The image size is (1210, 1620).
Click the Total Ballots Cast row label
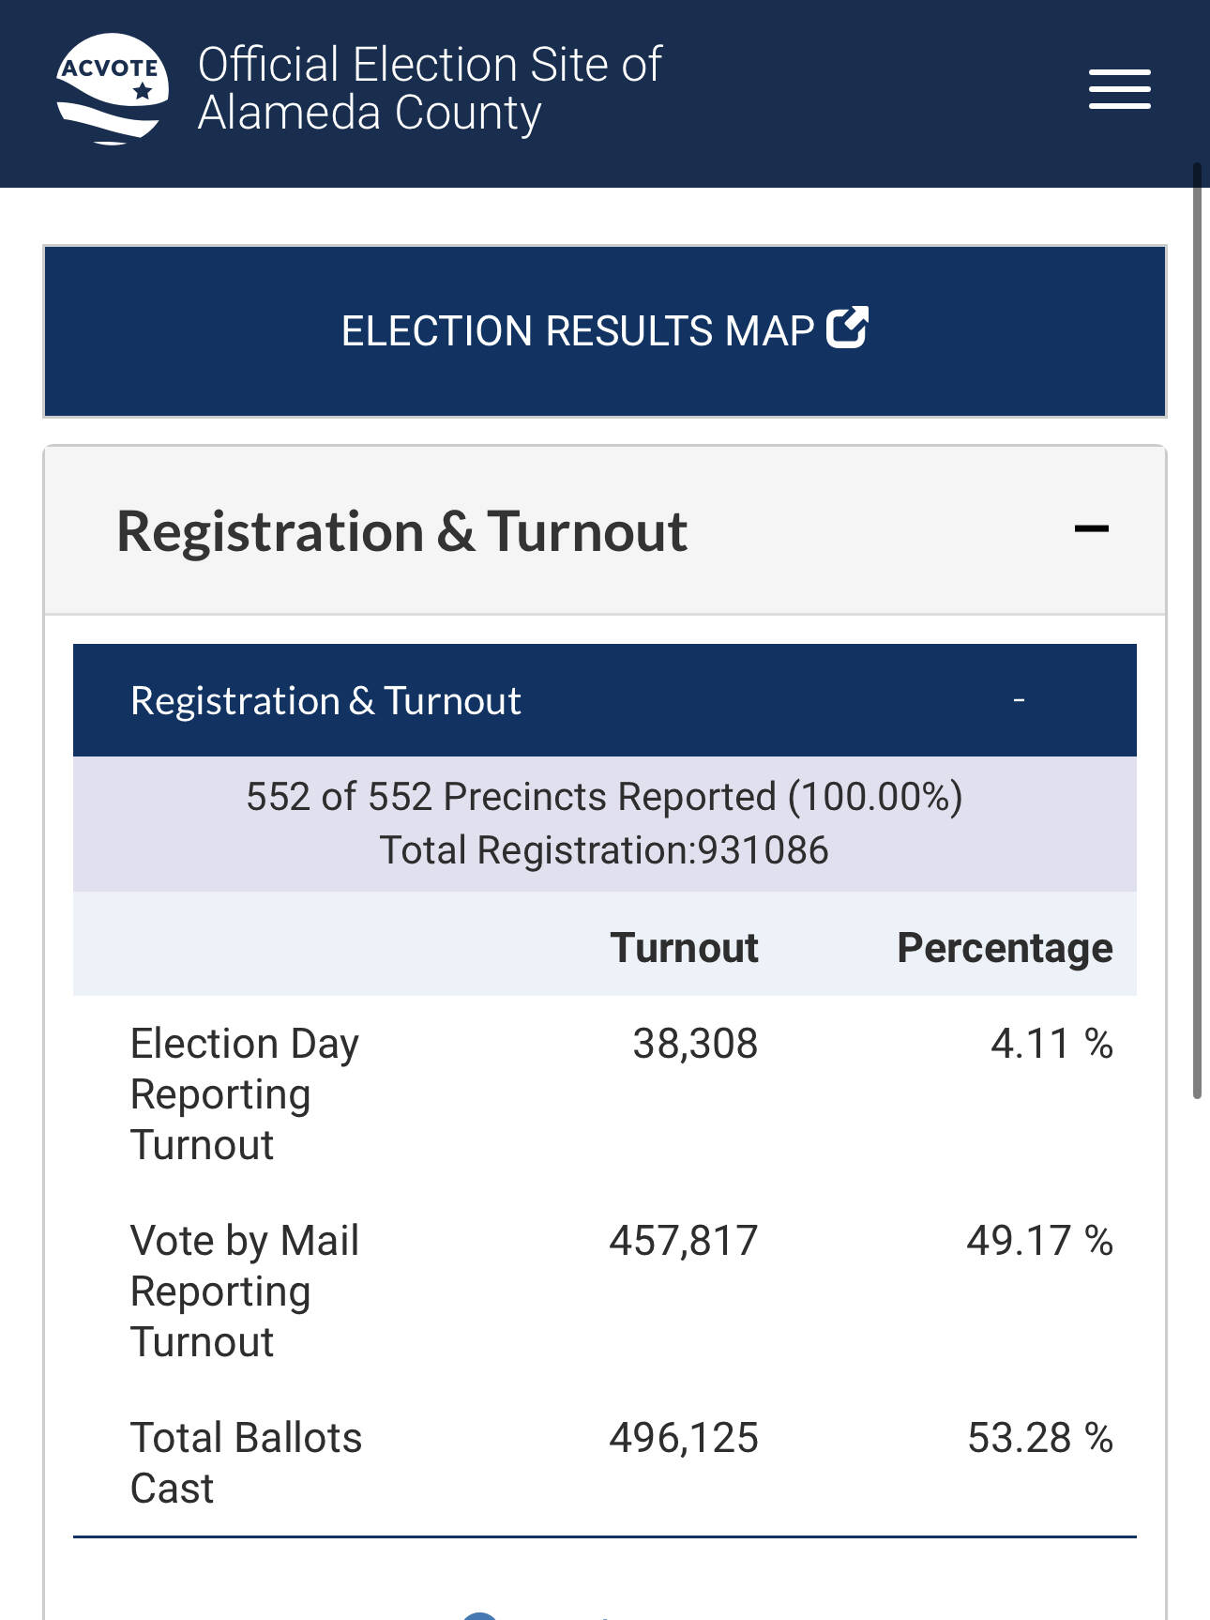click(246, 1463)
